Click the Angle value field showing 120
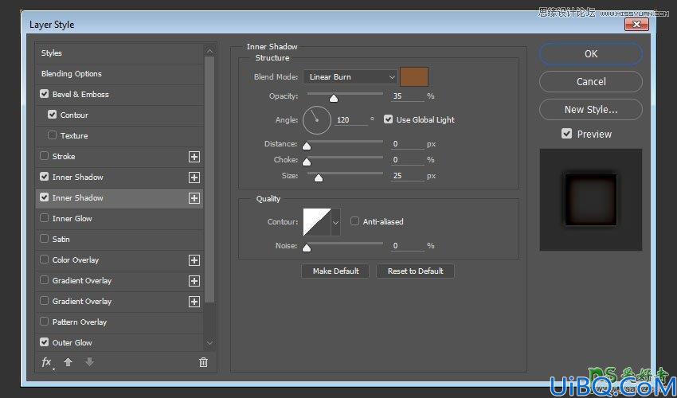The width and height of the screenshot is (677, 398). pyautogui.click(x=351, y=120)
